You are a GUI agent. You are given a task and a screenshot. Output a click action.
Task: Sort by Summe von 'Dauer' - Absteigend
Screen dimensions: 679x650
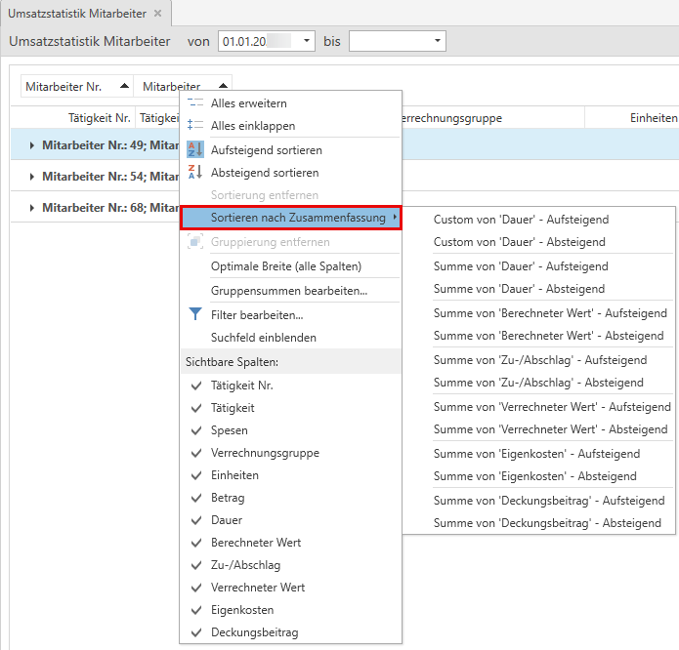coord(538,289)
